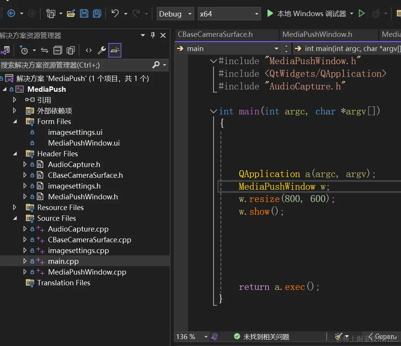Select main.cpp in Source Files

pos(63,261)
